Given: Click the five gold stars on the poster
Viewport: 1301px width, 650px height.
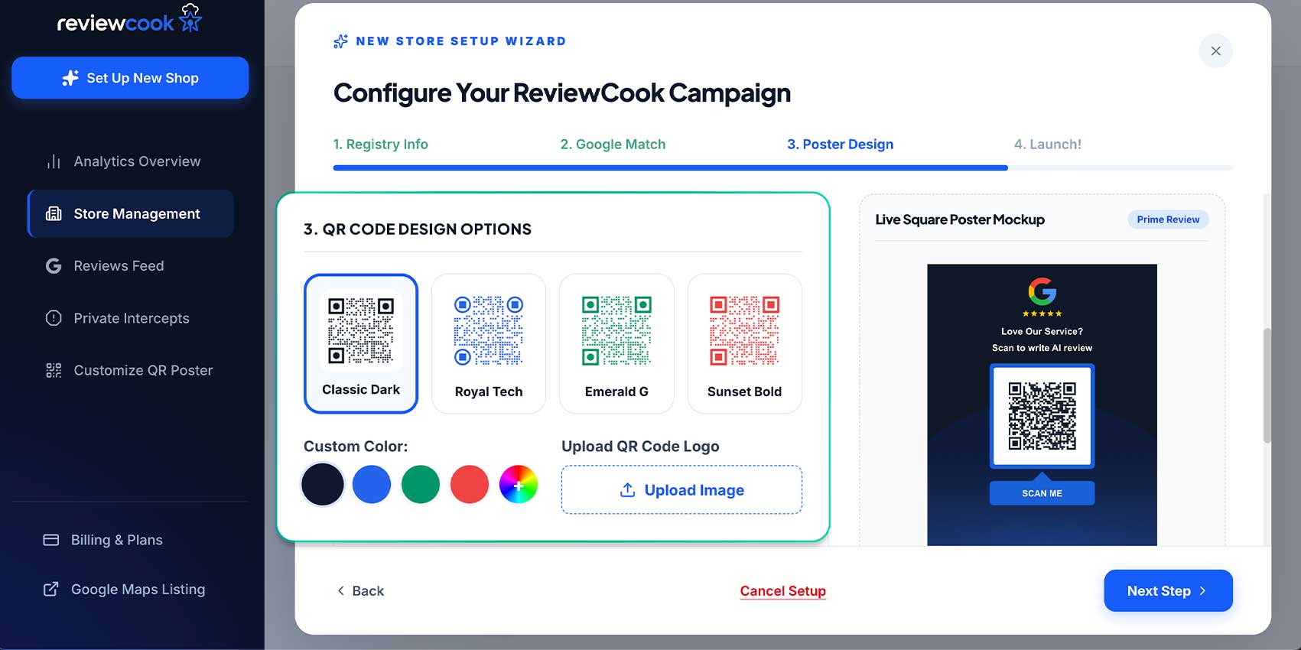Looking at the screenshot, I should [1042, 314].
